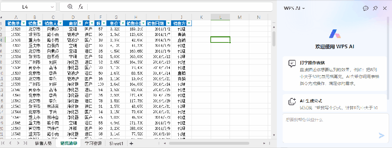The height and width of the screenshot is (148, 392).
Task: Send the message with the arrow icon
Action: click(381, 136)
